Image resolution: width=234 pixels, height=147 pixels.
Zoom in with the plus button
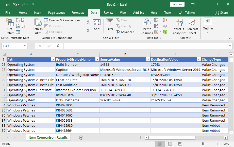218,144
